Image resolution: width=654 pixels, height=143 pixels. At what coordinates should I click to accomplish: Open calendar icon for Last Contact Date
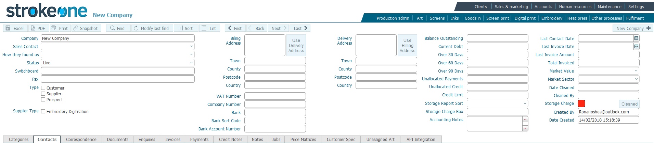pyautogui.click(x=636, y=38)
